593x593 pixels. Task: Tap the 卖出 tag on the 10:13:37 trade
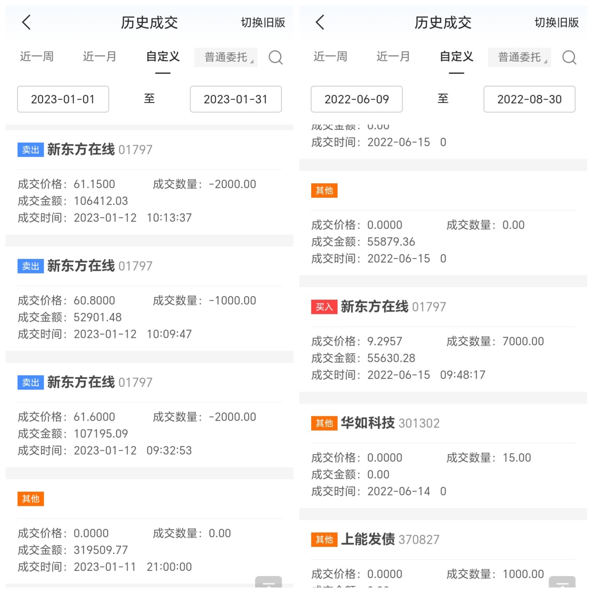click(x=31, y=150)
